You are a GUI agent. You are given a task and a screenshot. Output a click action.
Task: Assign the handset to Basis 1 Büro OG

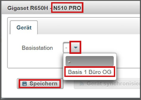[x=90, y=72]
